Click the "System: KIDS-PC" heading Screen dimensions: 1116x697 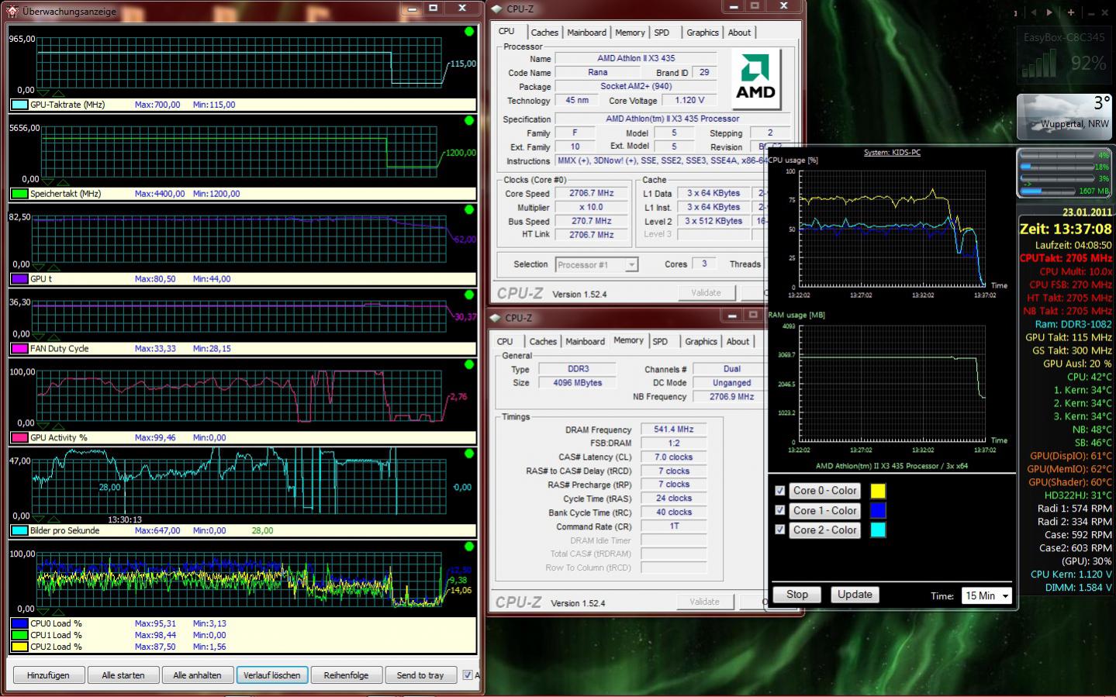(892, 153)
